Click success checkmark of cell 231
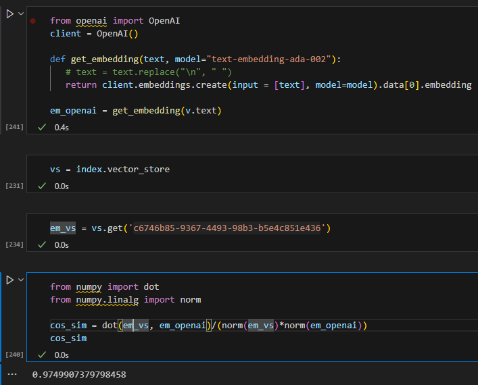Image resolution: width=478 pixels, height=385 pixels. 42,186
